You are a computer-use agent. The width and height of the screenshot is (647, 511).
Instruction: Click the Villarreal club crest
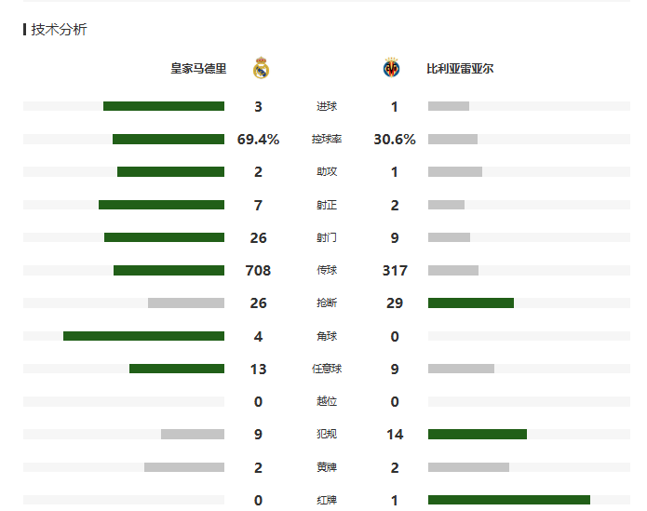click(391, 68)
